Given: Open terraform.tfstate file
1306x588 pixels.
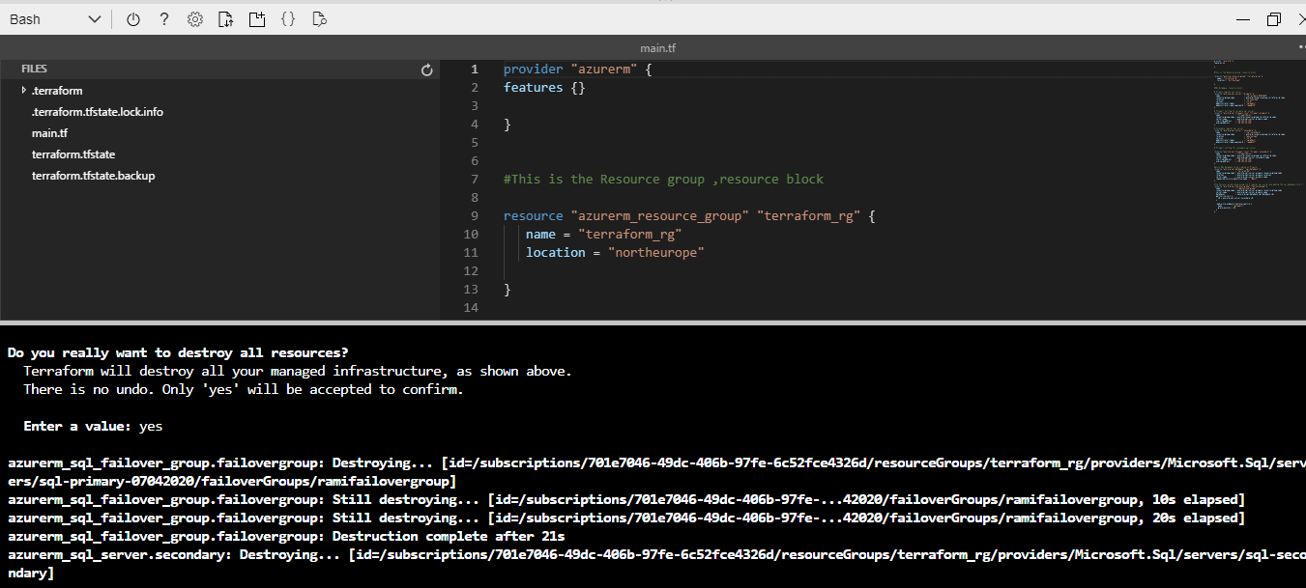Looking at the screenshot, I should (x=73, y=154).
